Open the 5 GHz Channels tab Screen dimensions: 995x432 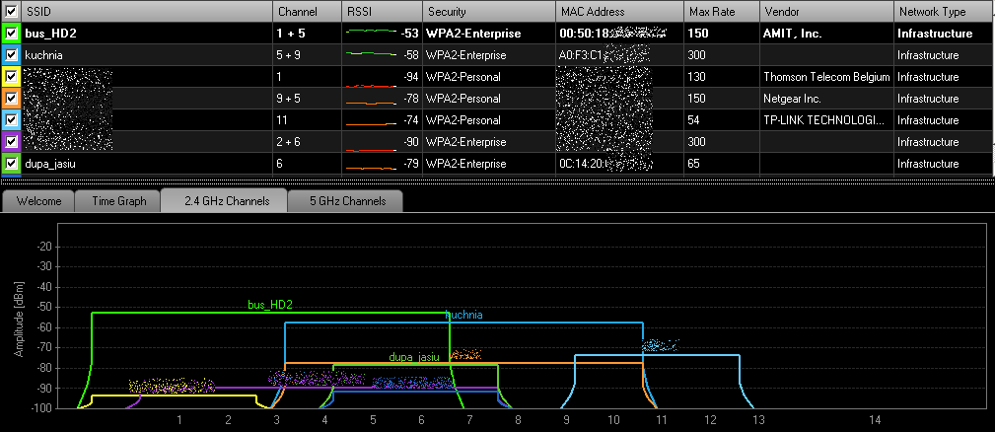pos(346,201)
